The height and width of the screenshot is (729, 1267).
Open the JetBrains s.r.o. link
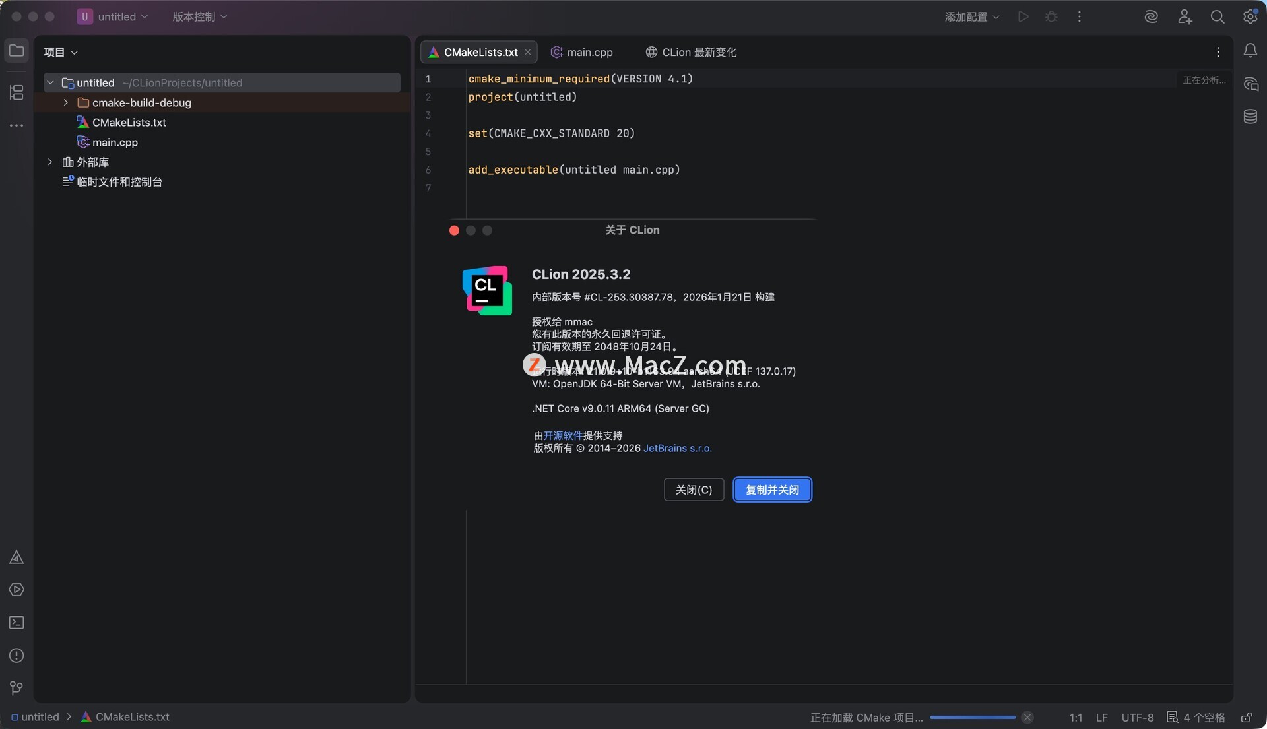tap(677, 448)
